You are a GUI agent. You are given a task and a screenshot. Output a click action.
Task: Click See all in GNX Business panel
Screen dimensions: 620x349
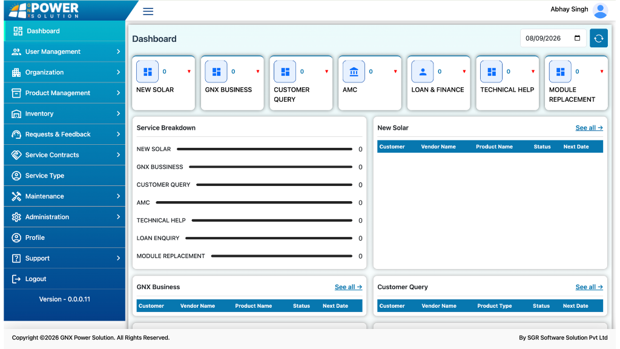click(348, 287)
